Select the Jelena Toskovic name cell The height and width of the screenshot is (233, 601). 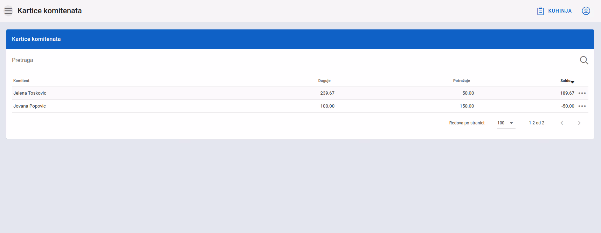pyautogui.click(x=30, y=93)
